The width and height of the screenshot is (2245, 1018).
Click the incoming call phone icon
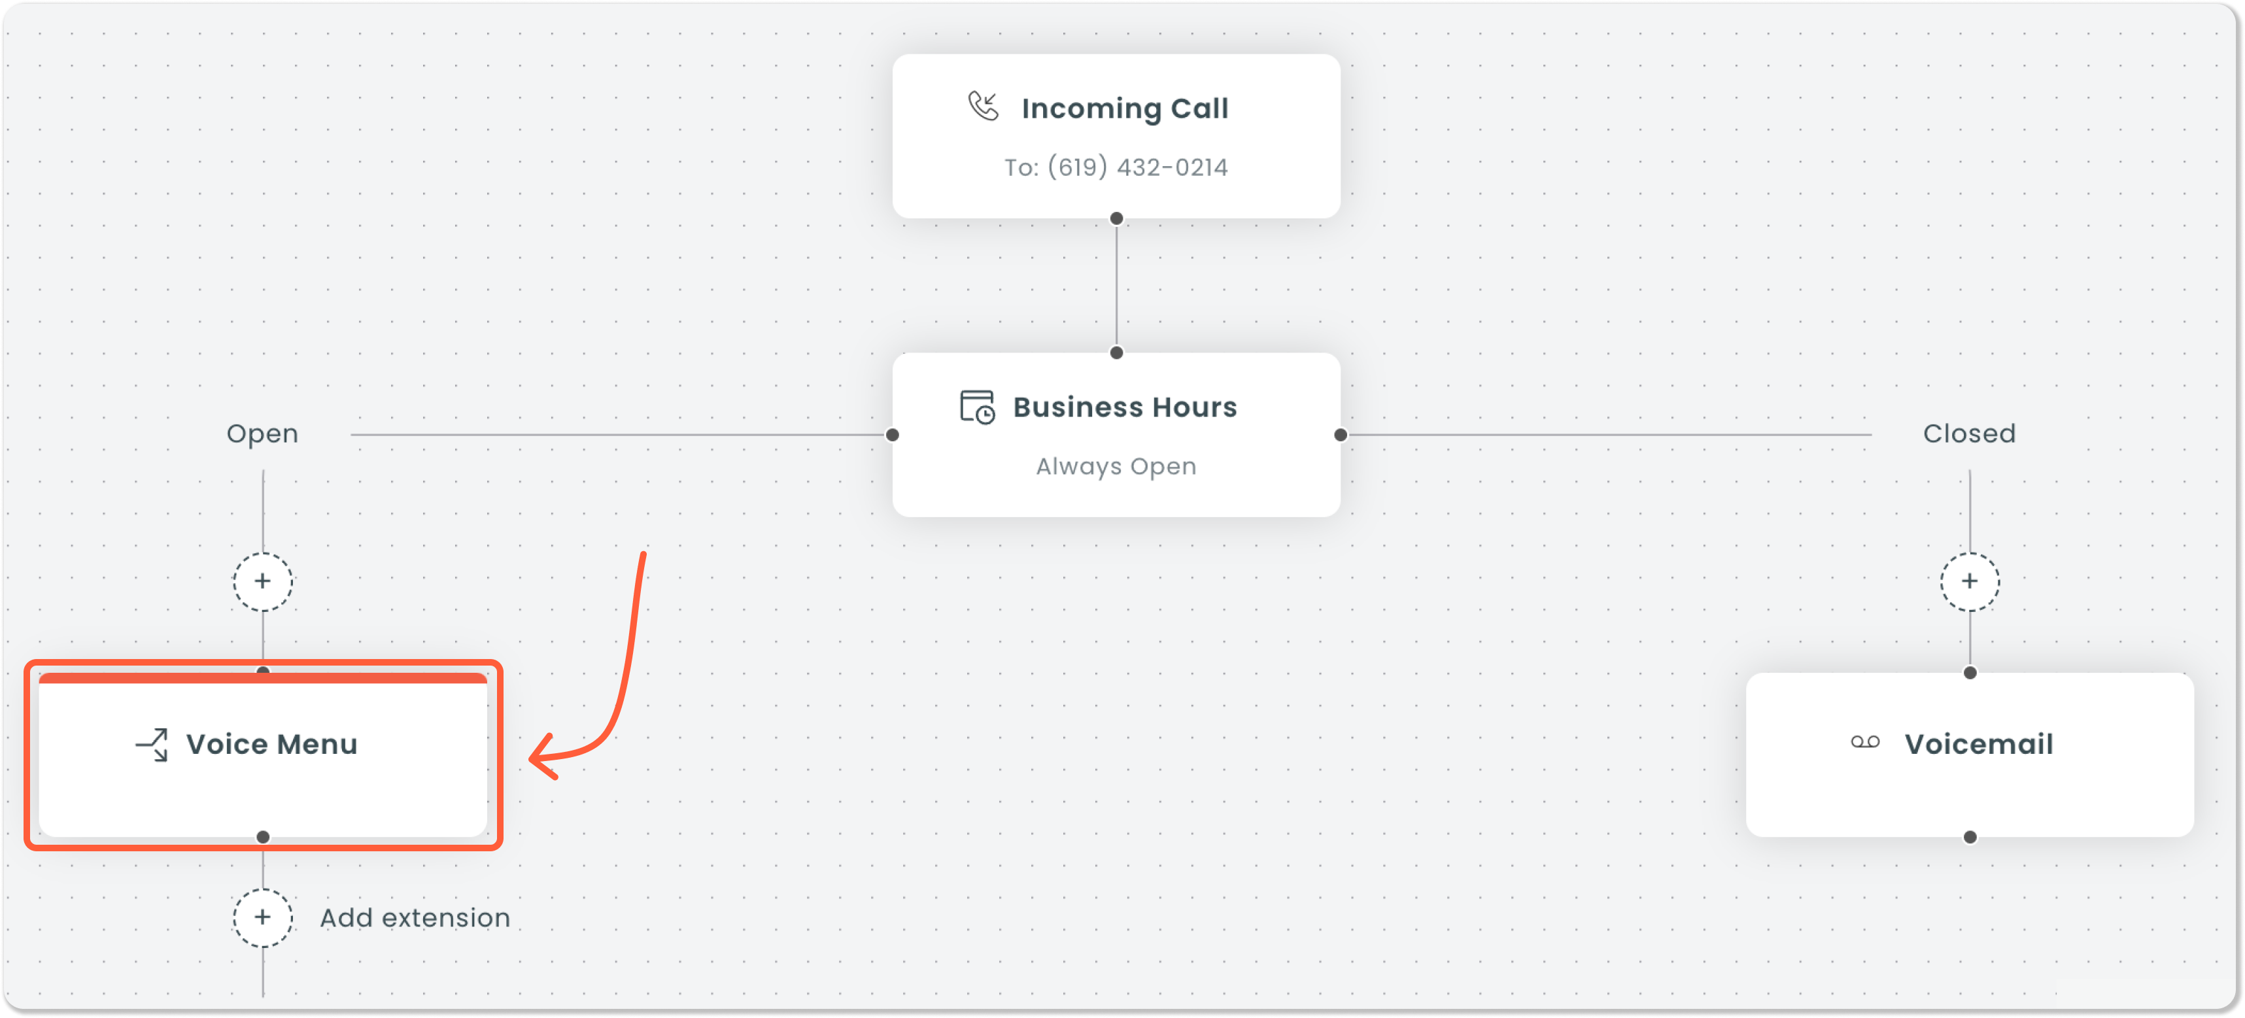tap(983, 107)
